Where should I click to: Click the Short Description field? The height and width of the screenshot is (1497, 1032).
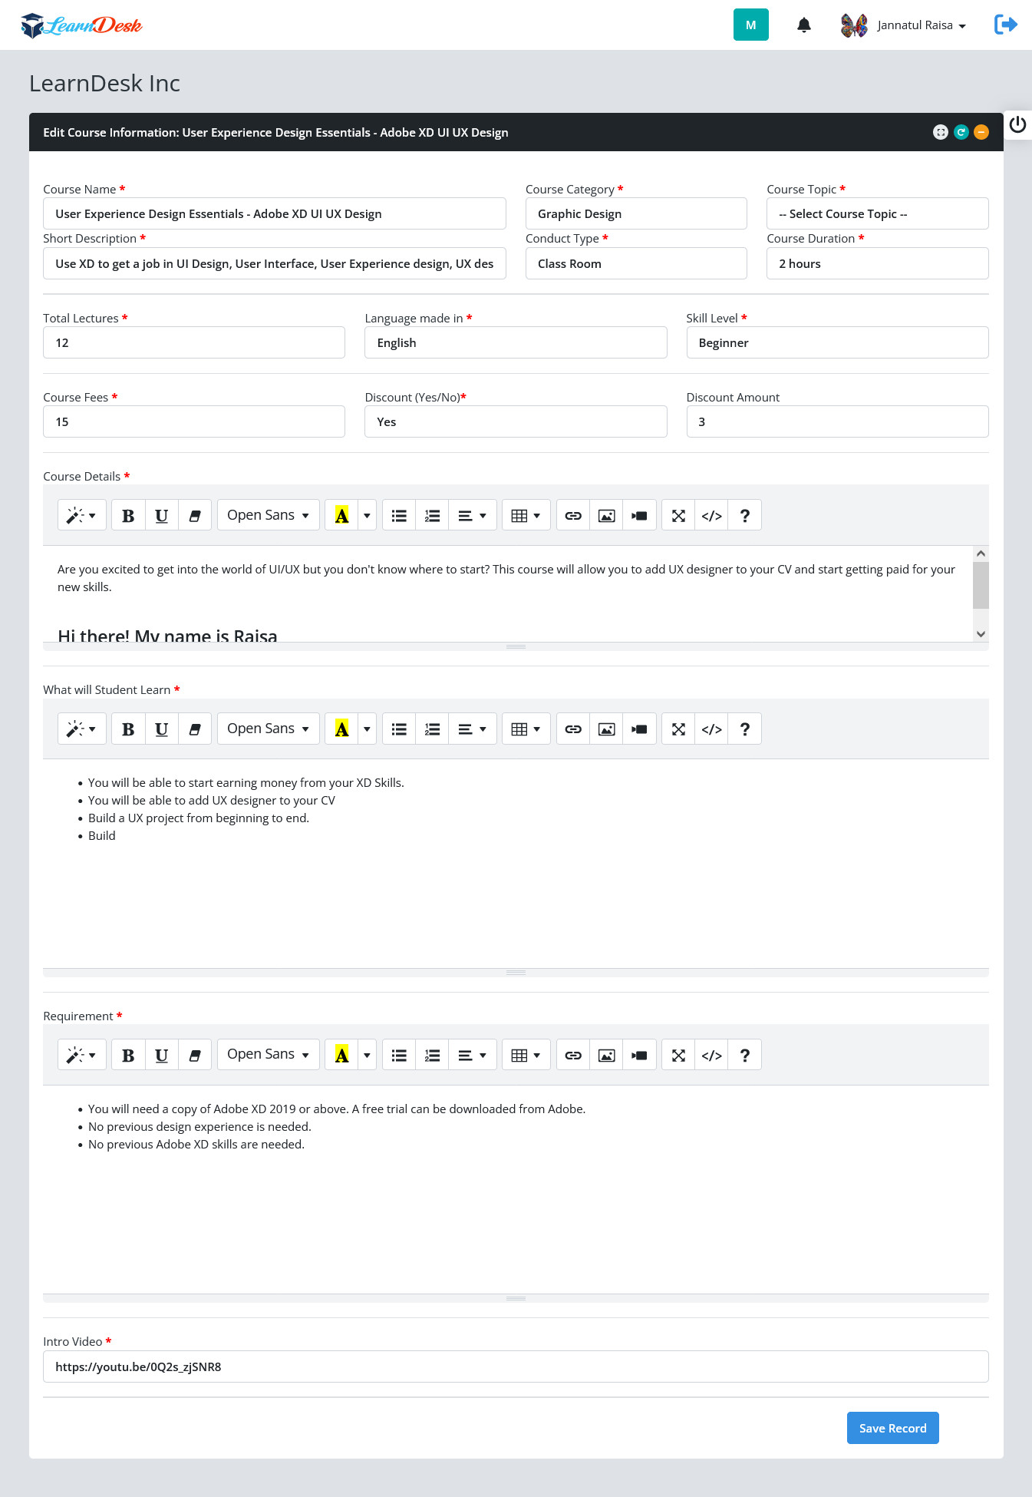coord(275,263)
